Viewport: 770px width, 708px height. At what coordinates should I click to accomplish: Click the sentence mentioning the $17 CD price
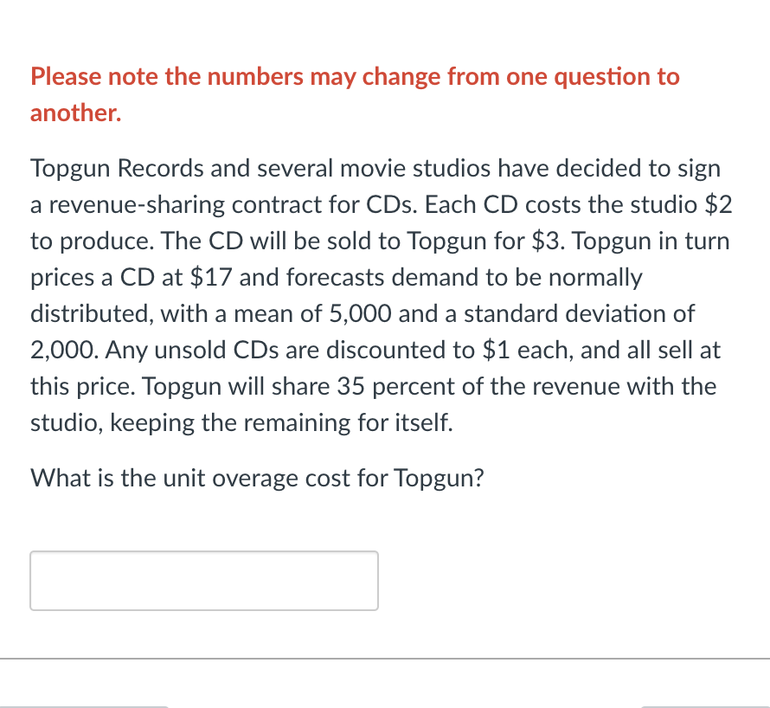click(381, 277)
